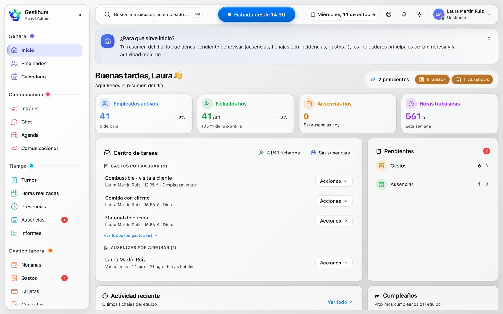Viewport: 503px width, 314px height.
Task: Close the '¿Para qué sirve Inicio?' banner
Action: point(489,38)
